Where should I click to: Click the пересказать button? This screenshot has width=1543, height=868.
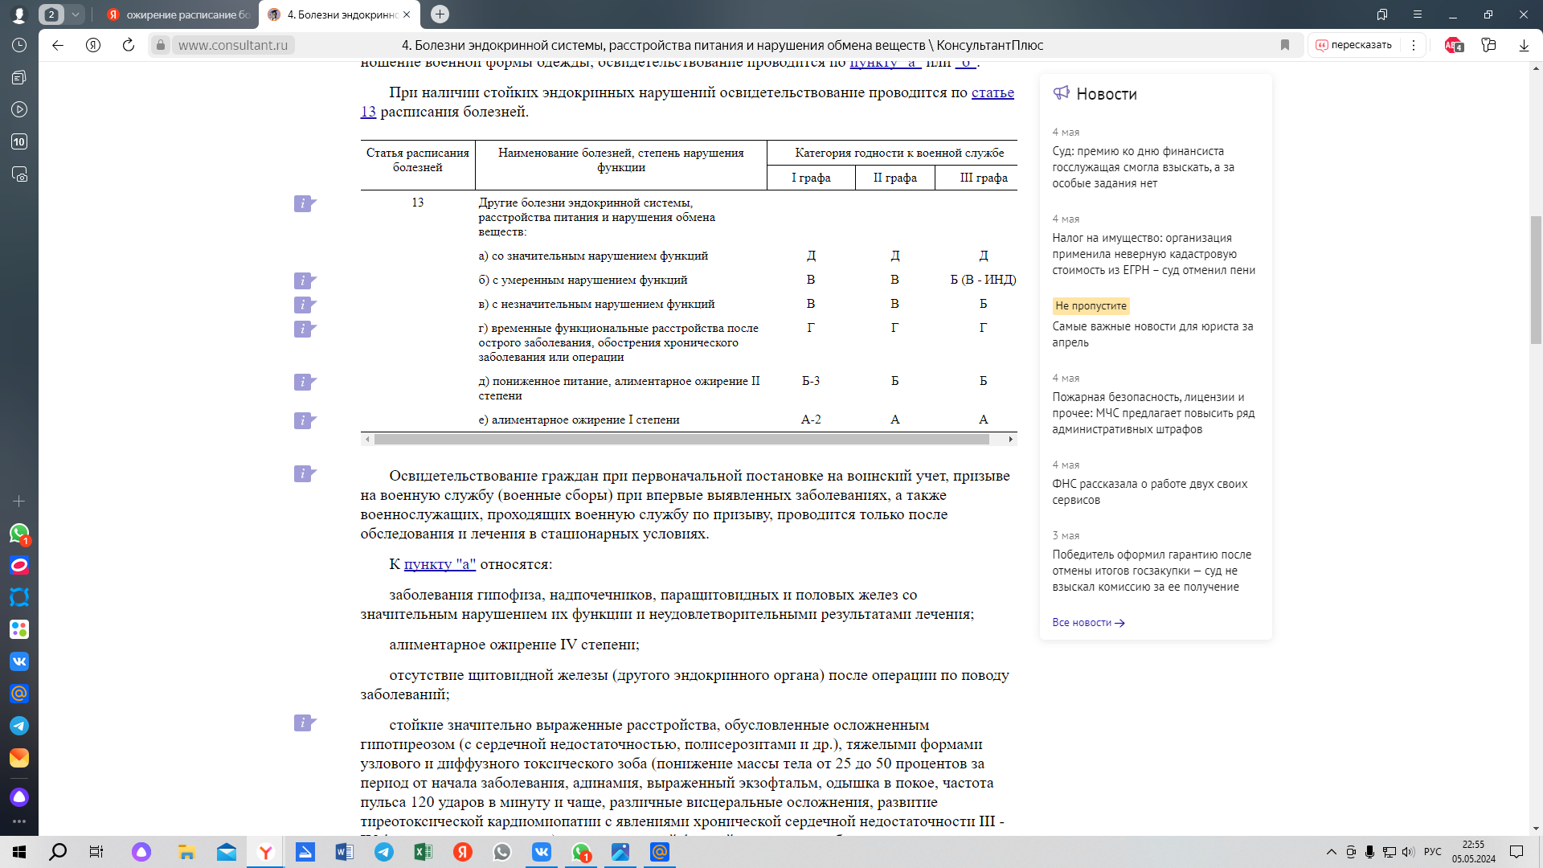(1353, 45)
